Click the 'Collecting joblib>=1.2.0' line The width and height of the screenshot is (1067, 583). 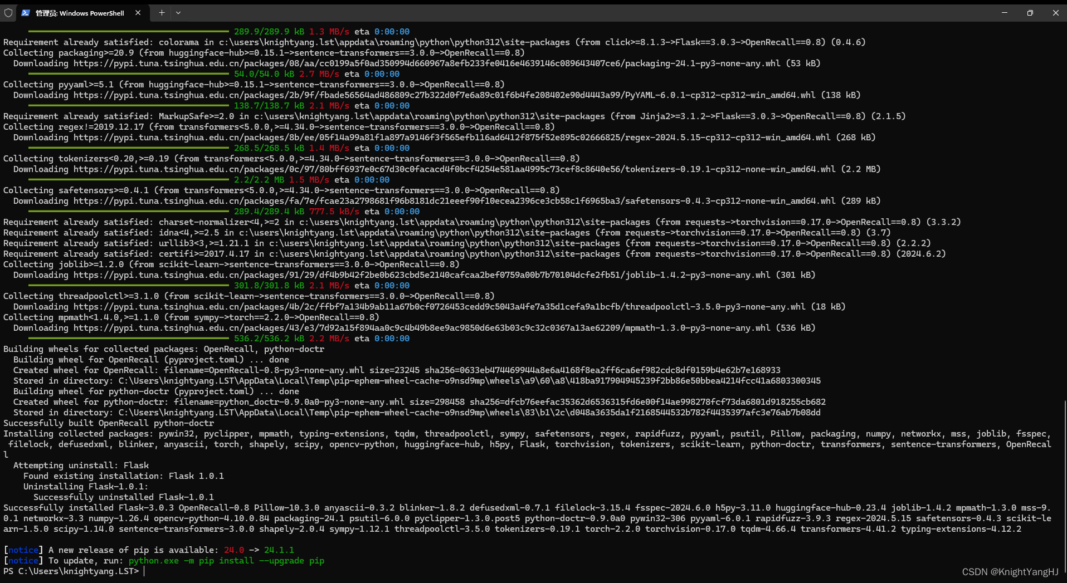click(x=232, y=264)
